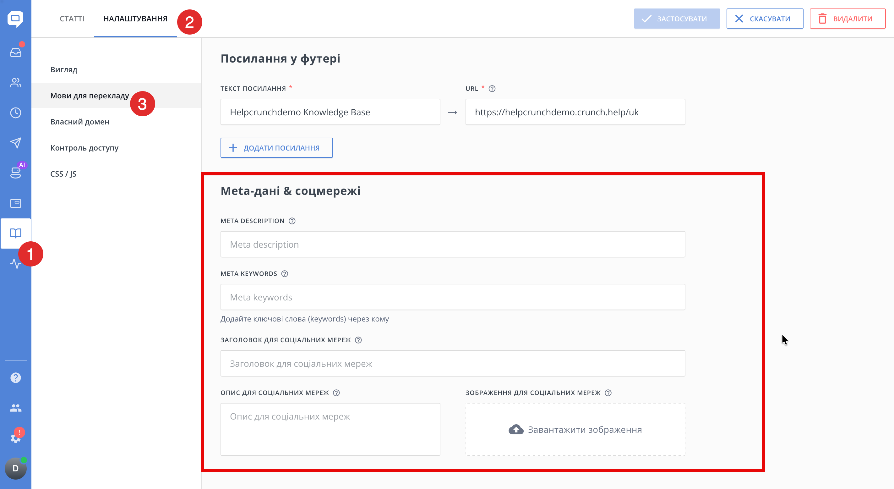
Task: Click the Додати посилання button
Action: [x=277, y=148]
